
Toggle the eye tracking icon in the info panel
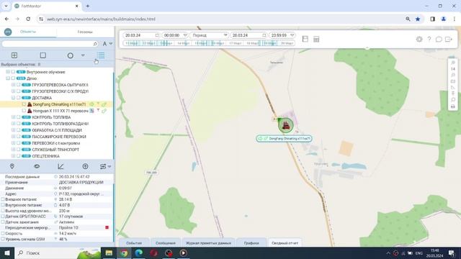click(37, 166)
